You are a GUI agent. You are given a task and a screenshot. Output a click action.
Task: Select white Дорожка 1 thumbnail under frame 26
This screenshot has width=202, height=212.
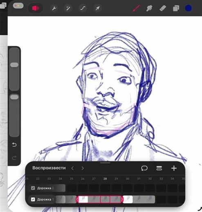point(83,199)
